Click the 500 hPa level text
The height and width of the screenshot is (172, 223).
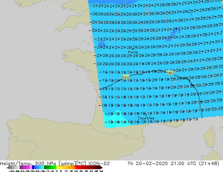pos(46,164)
